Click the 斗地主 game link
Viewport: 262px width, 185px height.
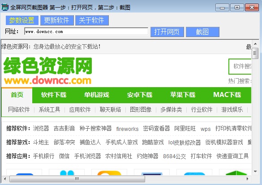tap(41, 143)
